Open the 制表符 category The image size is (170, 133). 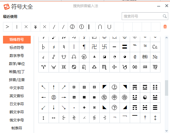tap(17, 128)
